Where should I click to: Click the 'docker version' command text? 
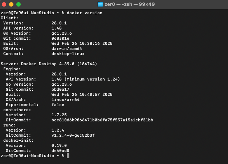pyautogui.click(x=85, y=13)
